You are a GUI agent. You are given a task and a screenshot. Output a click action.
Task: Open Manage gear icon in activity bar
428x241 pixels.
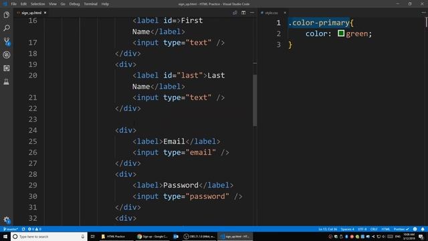pyautogui.click(x=7, y=220)
